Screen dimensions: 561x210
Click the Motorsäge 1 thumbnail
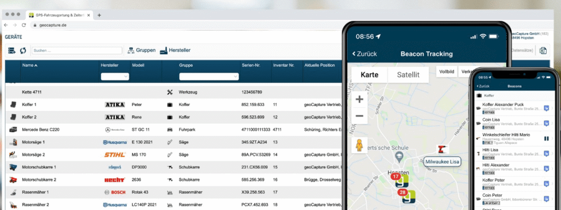[x=13, y=142]
